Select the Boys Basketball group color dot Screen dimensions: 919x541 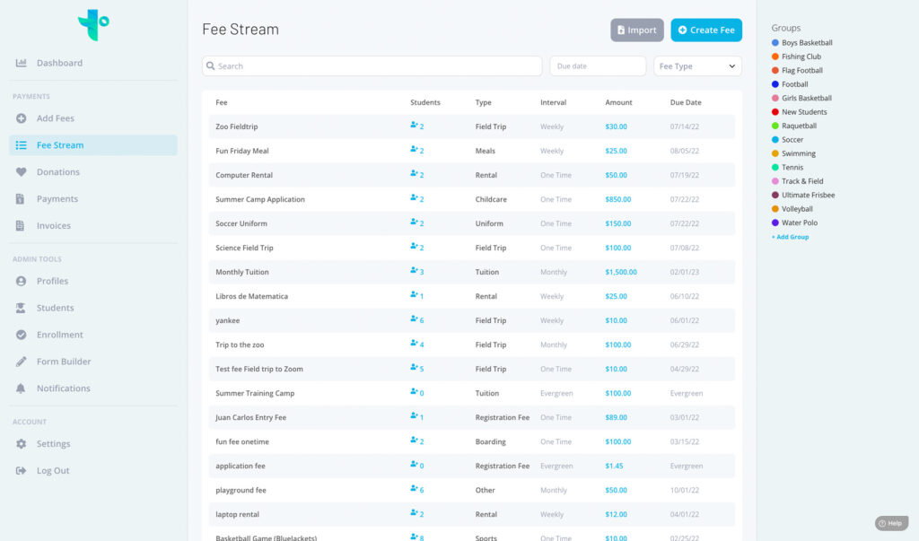click(775, 43)
